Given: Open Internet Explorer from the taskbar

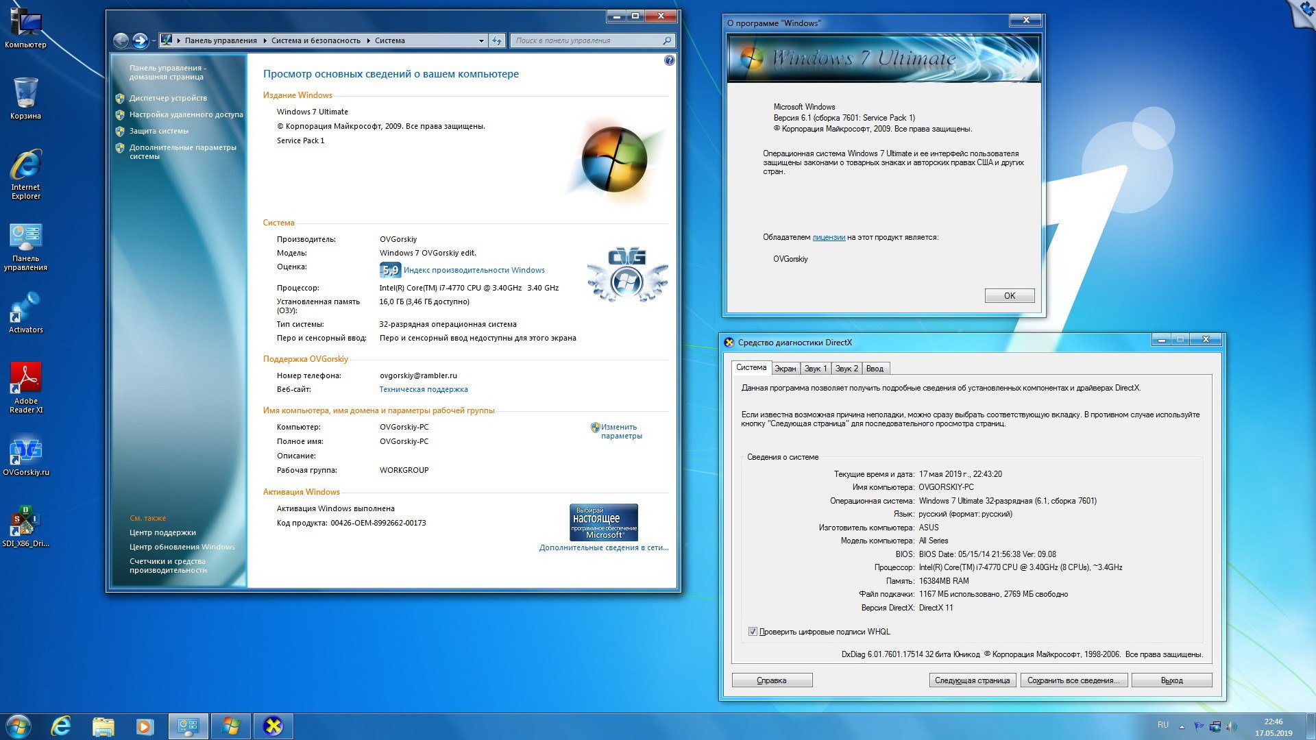Looking at the screenshot, I should [61, 726].
